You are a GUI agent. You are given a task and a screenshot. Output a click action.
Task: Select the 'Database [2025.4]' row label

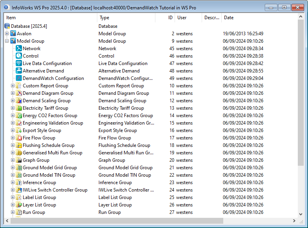pos(29,26)
